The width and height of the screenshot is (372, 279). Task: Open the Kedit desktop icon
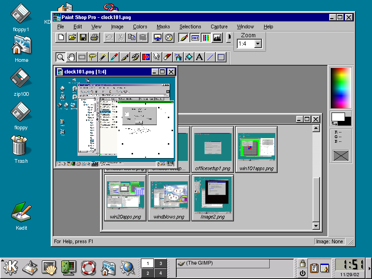(x=21, y=216)
